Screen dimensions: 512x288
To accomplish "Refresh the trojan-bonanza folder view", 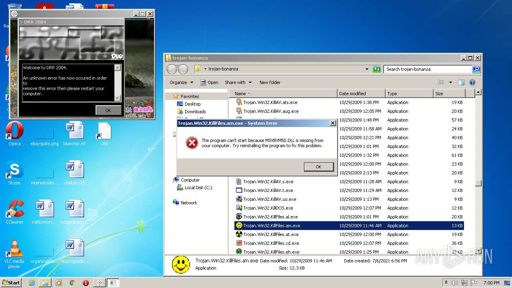I will [377, 69].
